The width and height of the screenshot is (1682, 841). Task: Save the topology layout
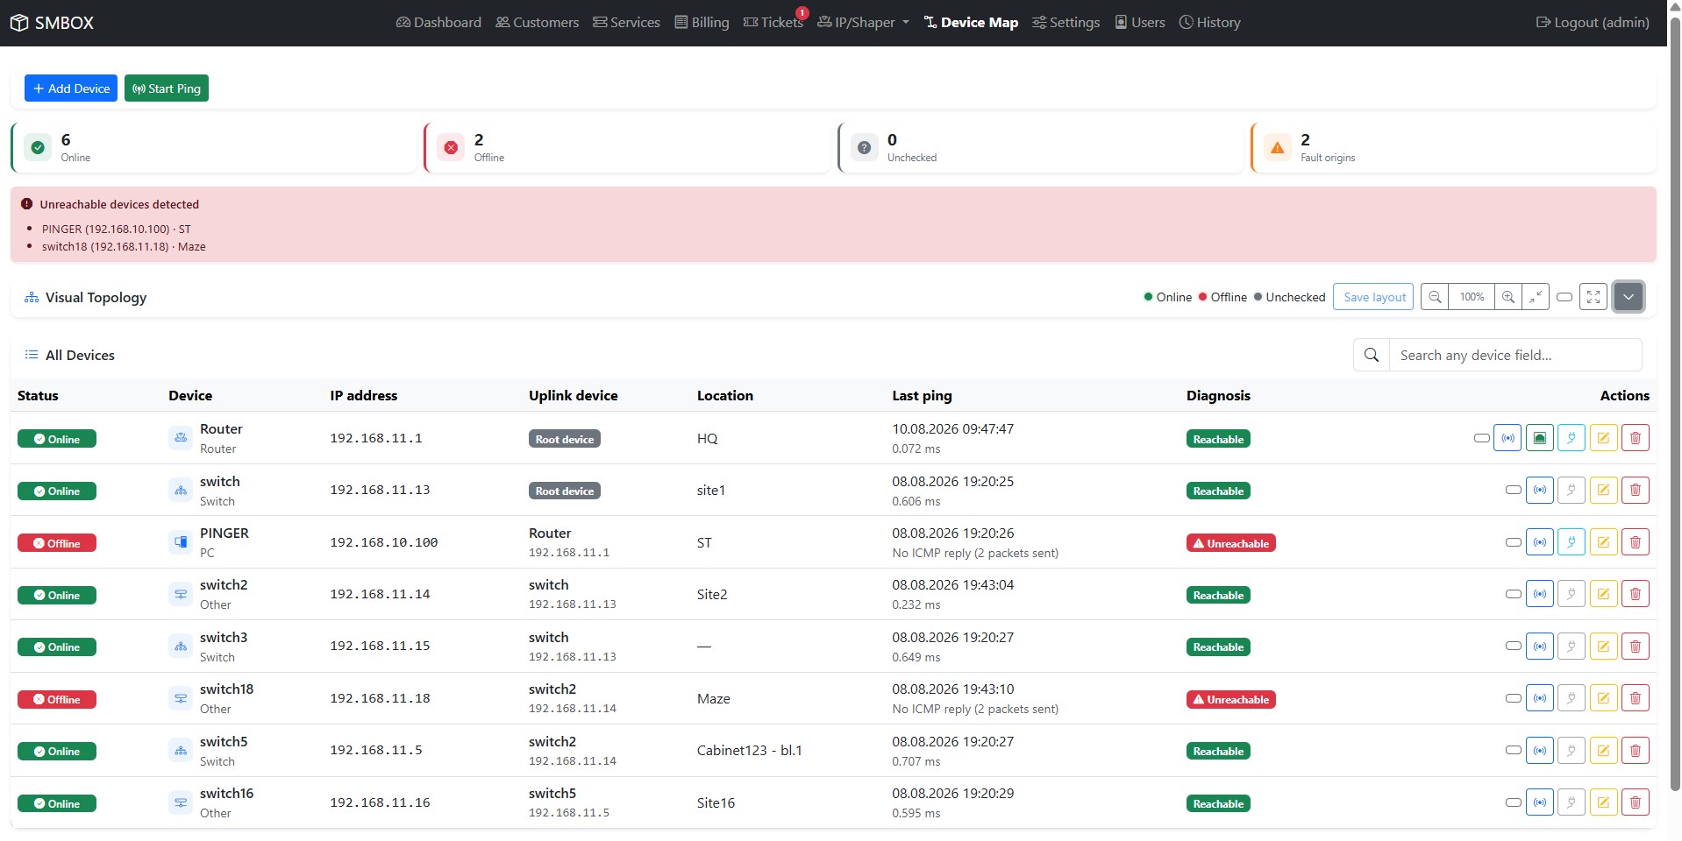click(x=1373, y=297)
